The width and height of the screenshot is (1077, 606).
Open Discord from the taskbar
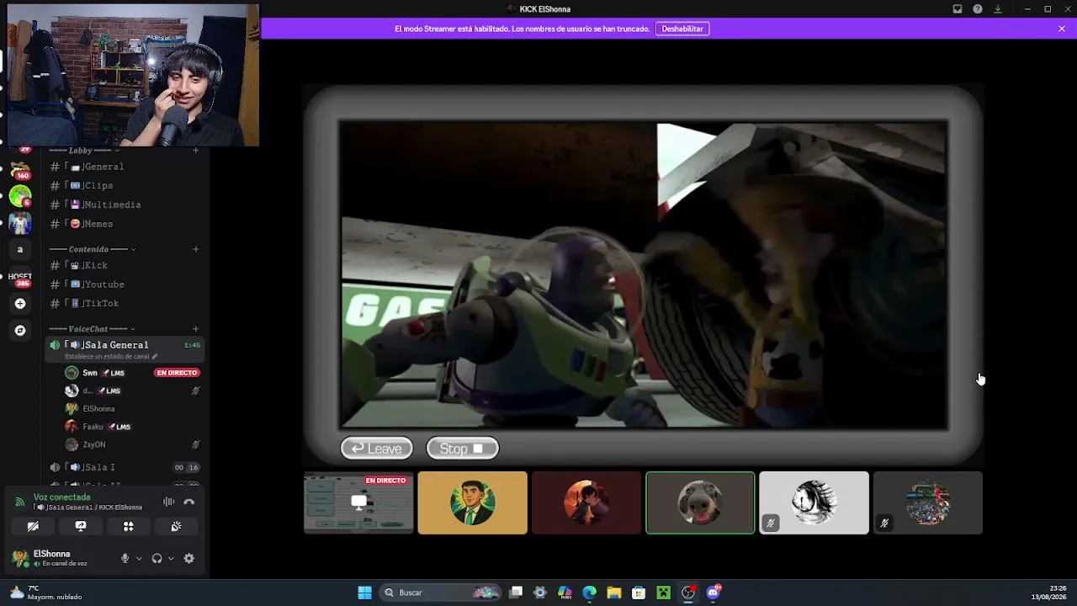pyautogui.click(x=714, y=593)
